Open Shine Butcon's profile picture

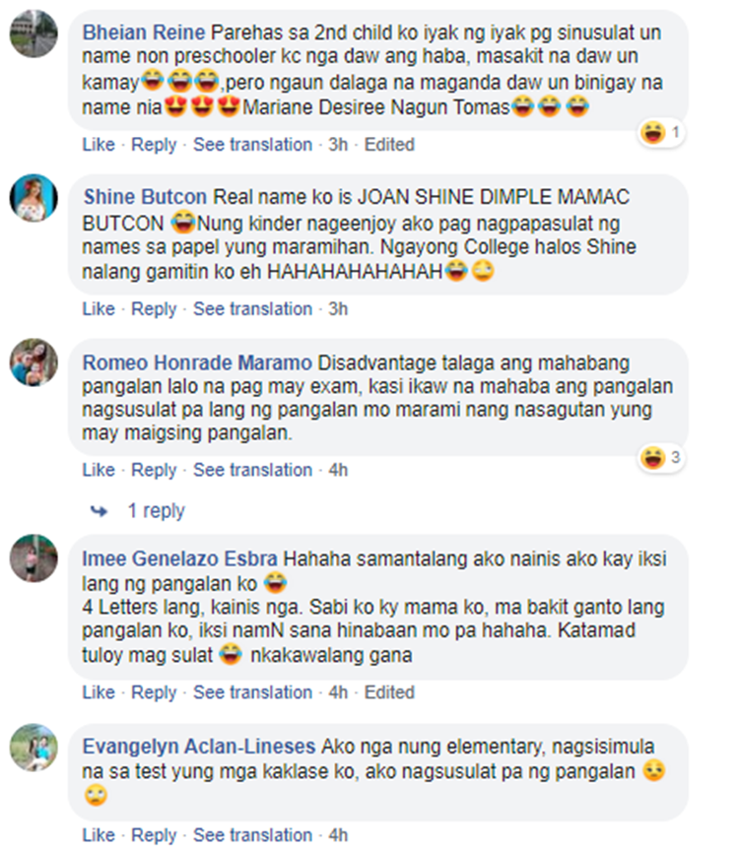[34, 198]
